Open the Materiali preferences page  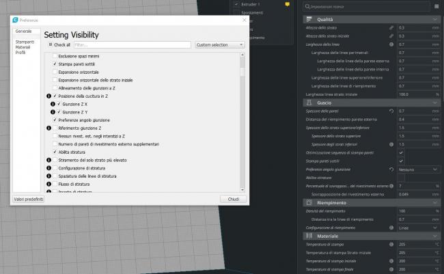click(23, 47)
